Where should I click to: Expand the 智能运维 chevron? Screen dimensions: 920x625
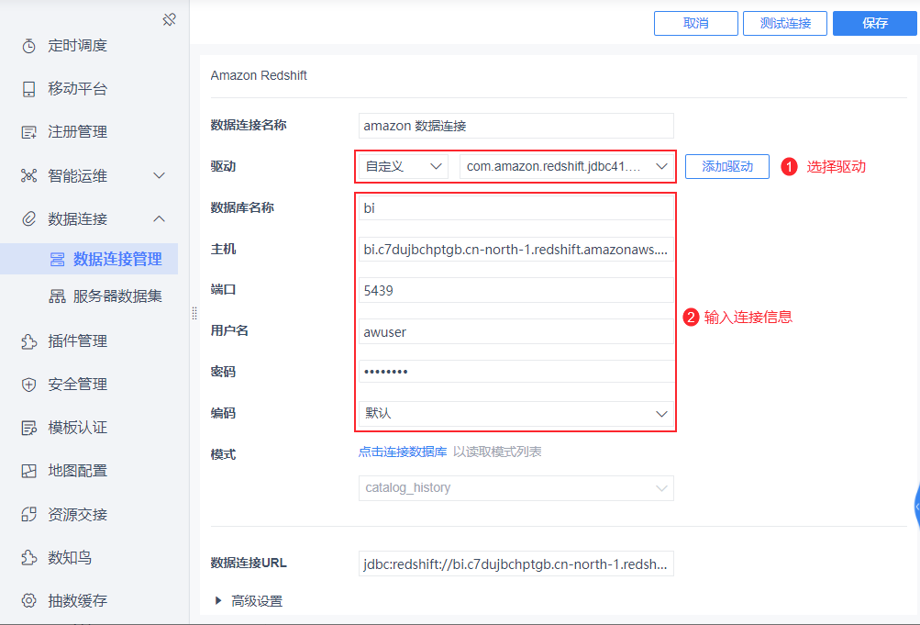coord(159,175)
